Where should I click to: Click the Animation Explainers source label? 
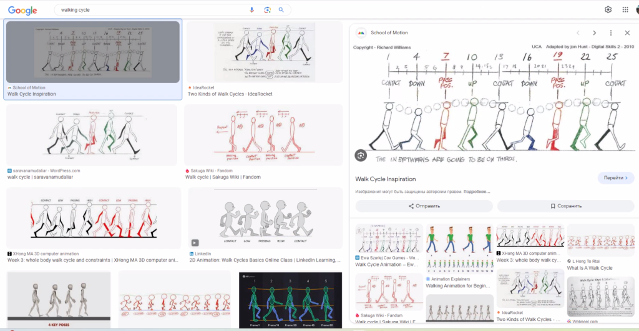[x=451, y=279]
